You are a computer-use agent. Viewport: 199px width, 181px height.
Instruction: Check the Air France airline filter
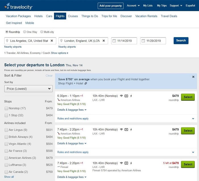[x=6, y=151]
